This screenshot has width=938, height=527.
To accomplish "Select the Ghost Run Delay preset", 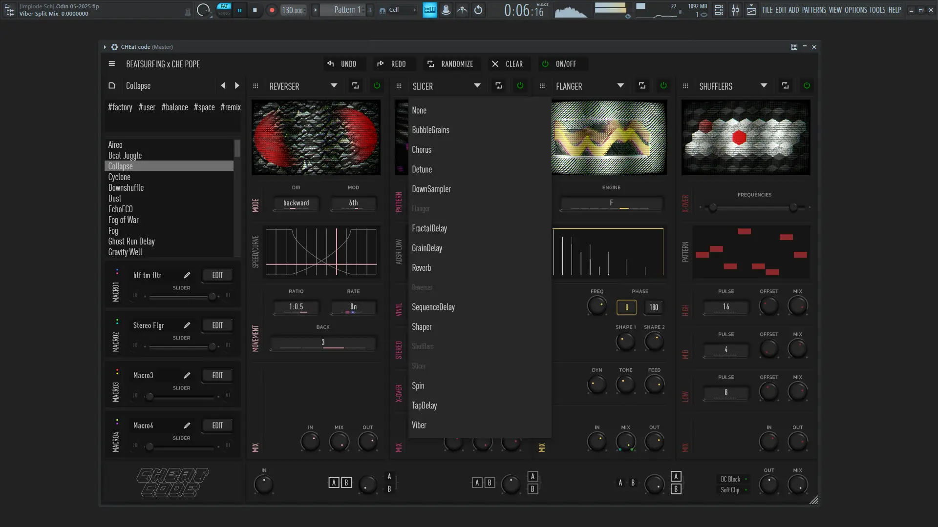I will tap(131, 242).
